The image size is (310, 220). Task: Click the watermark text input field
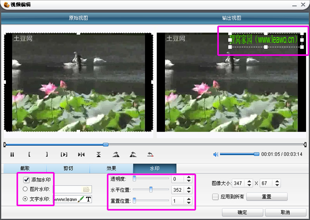65,199
